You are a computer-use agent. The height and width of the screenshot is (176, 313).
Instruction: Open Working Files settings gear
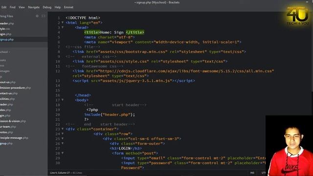coord(37,16)
